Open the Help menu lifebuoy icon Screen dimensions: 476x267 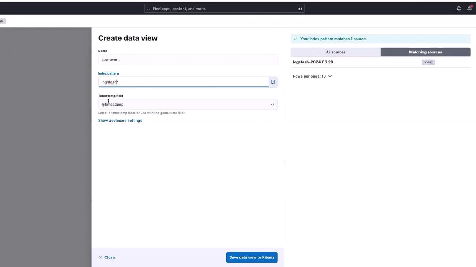pyautogui.click(x=459, y=9)
